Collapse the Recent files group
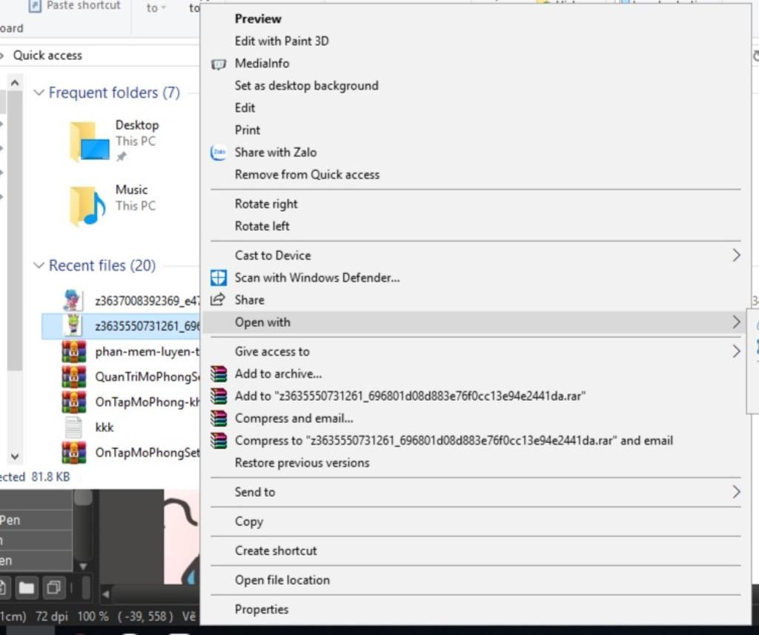 [x=39, y=265]
